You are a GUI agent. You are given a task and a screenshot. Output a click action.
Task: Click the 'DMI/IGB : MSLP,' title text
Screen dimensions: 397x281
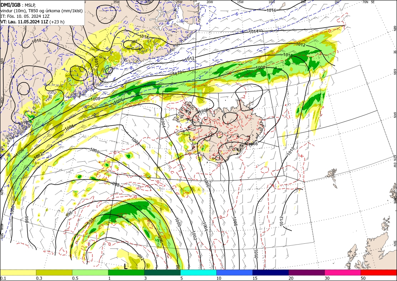[x=18, y=5]
